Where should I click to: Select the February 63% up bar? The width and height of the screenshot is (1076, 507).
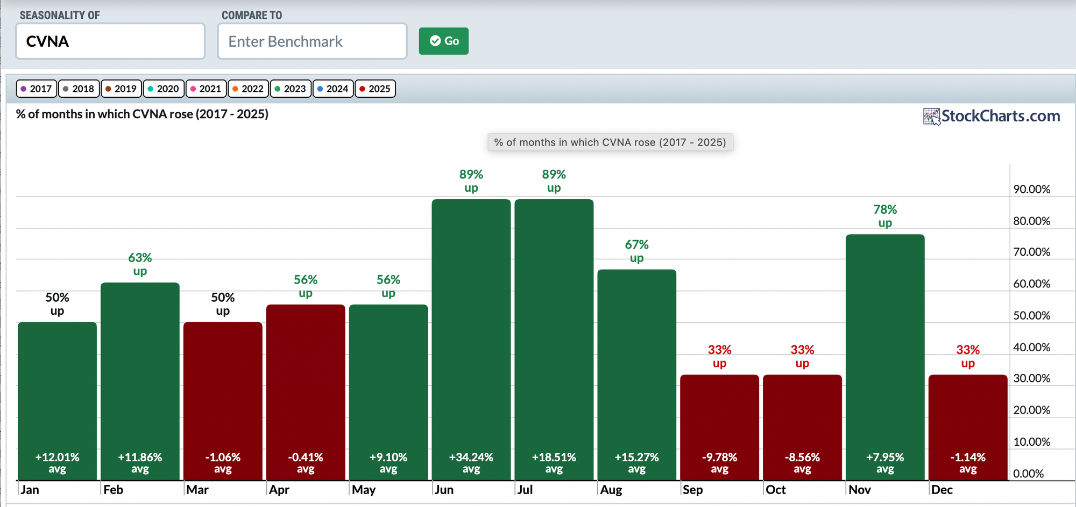click(x=140, y=381)
